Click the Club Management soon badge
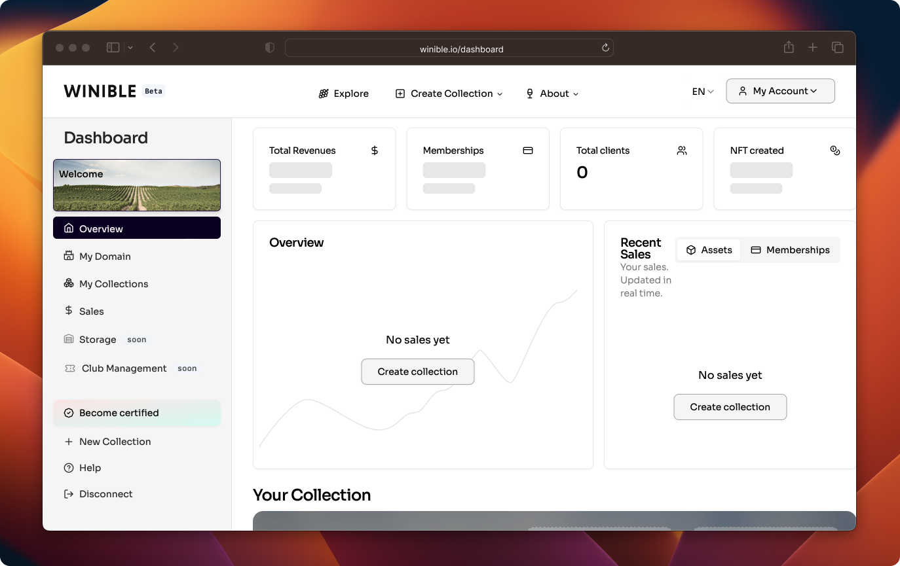 pyautogui.click(x=187, y=368)
